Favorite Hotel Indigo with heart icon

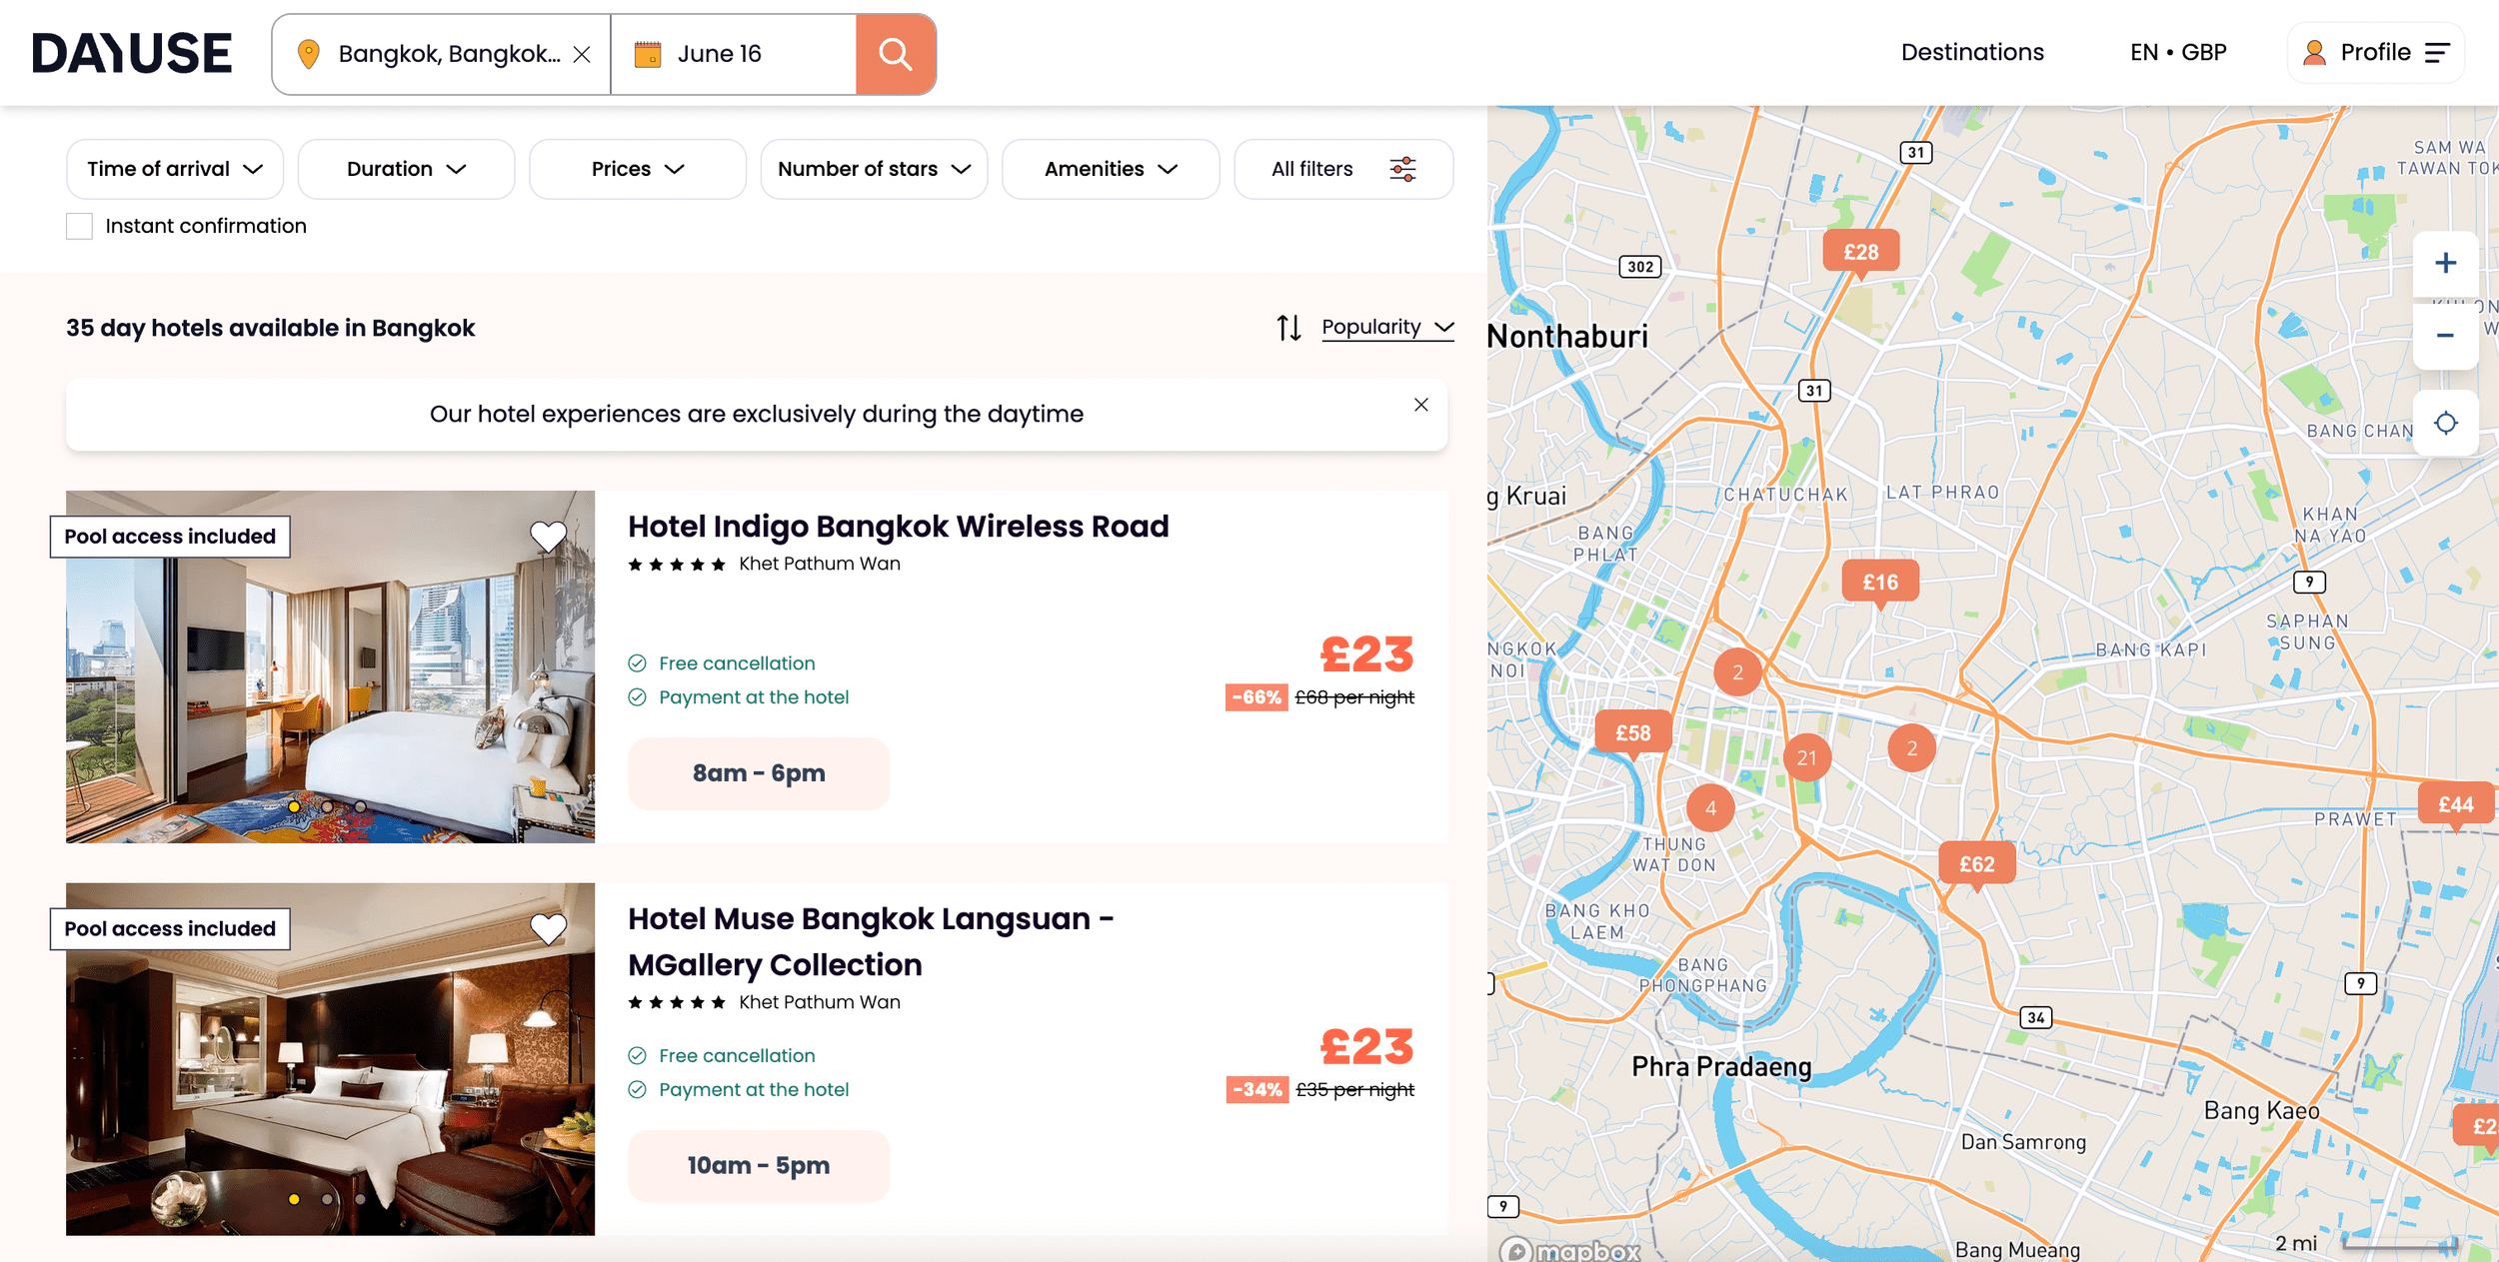548,537
